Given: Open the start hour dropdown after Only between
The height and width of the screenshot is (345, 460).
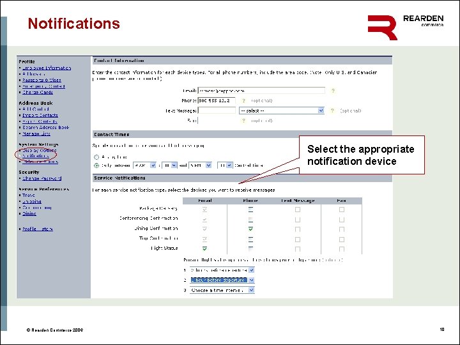Looking at the screenshot, I should (x=144, y=165).
